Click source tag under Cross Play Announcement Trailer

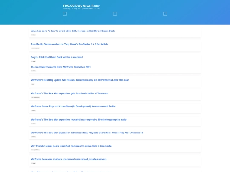coord(33,110)
